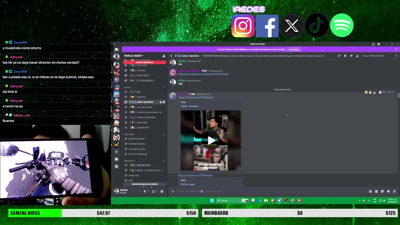Screen dimensions: 400x225
Task: Open the clips channel
Action: 144,92
